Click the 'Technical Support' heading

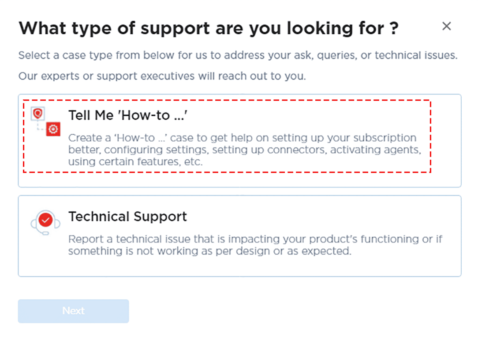(x=128, y=217)
